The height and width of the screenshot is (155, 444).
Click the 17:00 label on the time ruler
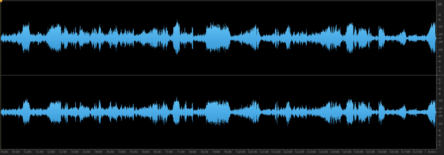pos(406,152)
